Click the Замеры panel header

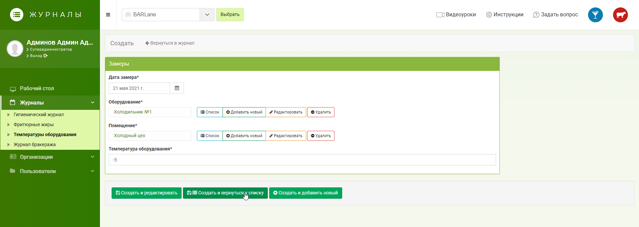pos(302,64)
